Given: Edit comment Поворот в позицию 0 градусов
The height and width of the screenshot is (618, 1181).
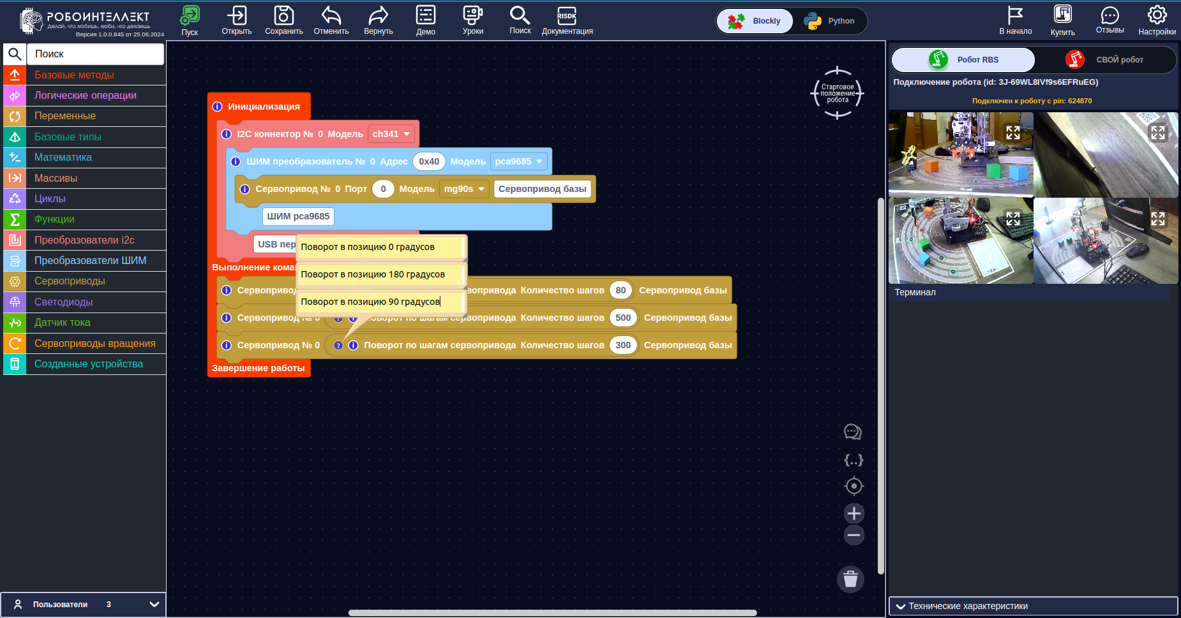Looking at the screenshot, I should pos(380,247).
